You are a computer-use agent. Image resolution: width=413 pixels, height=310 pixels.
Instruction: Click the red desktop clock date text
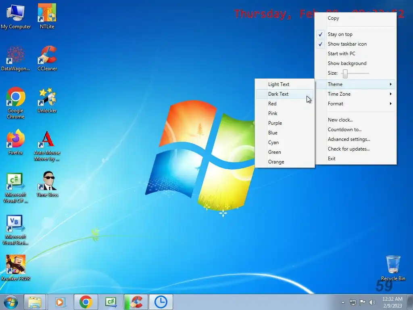(x=274, y=14)
